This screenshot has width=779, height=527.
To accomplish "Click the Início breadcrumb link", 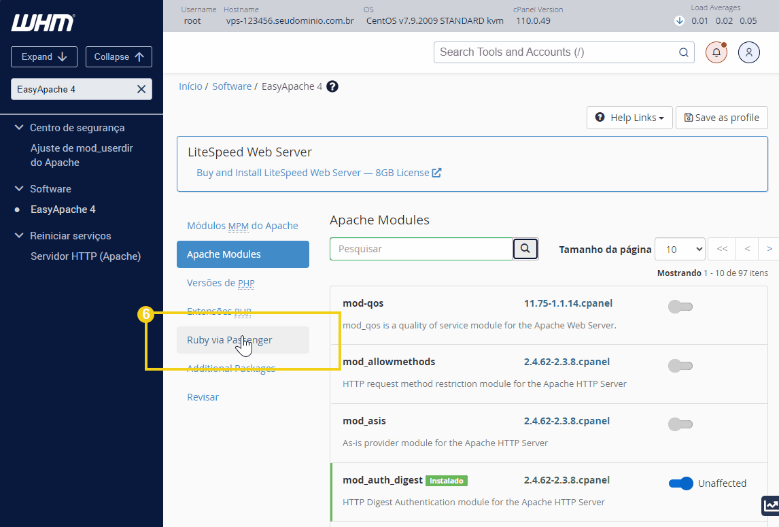I will pyautogui.click(x=190, y=86).
